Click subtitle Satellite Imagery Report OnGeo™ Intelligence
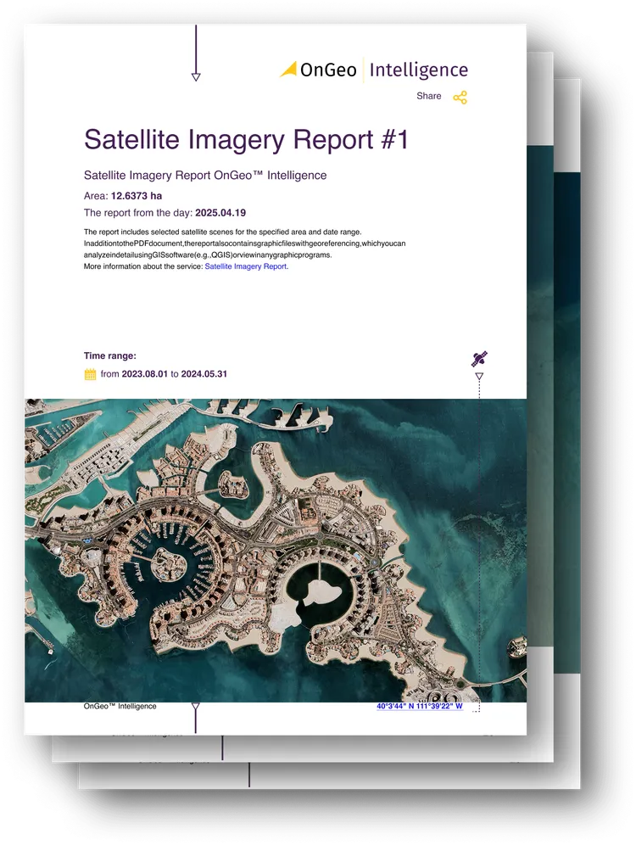 coord(205,175)
